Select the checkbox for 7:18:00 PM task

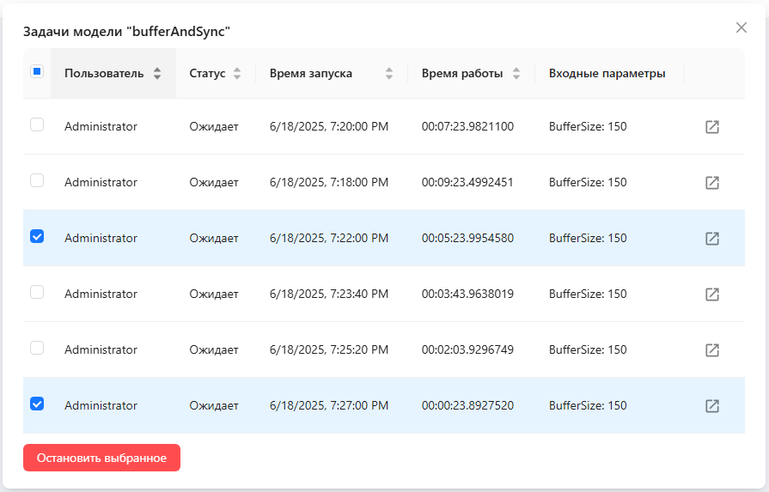[x=37, y=181]
